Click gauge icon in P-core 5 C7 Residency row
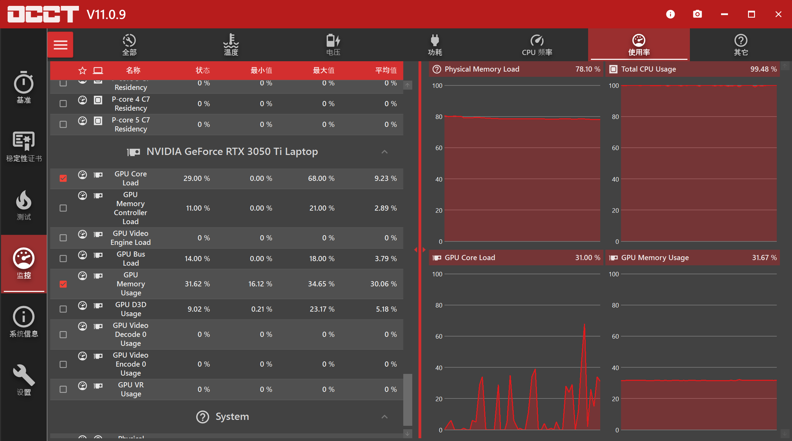792x441 pixels. pos(82,121)
